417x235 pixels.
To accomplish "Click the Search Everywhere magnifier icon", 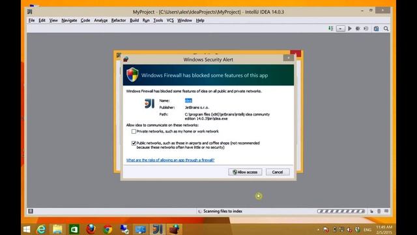I will coord(386,29).
